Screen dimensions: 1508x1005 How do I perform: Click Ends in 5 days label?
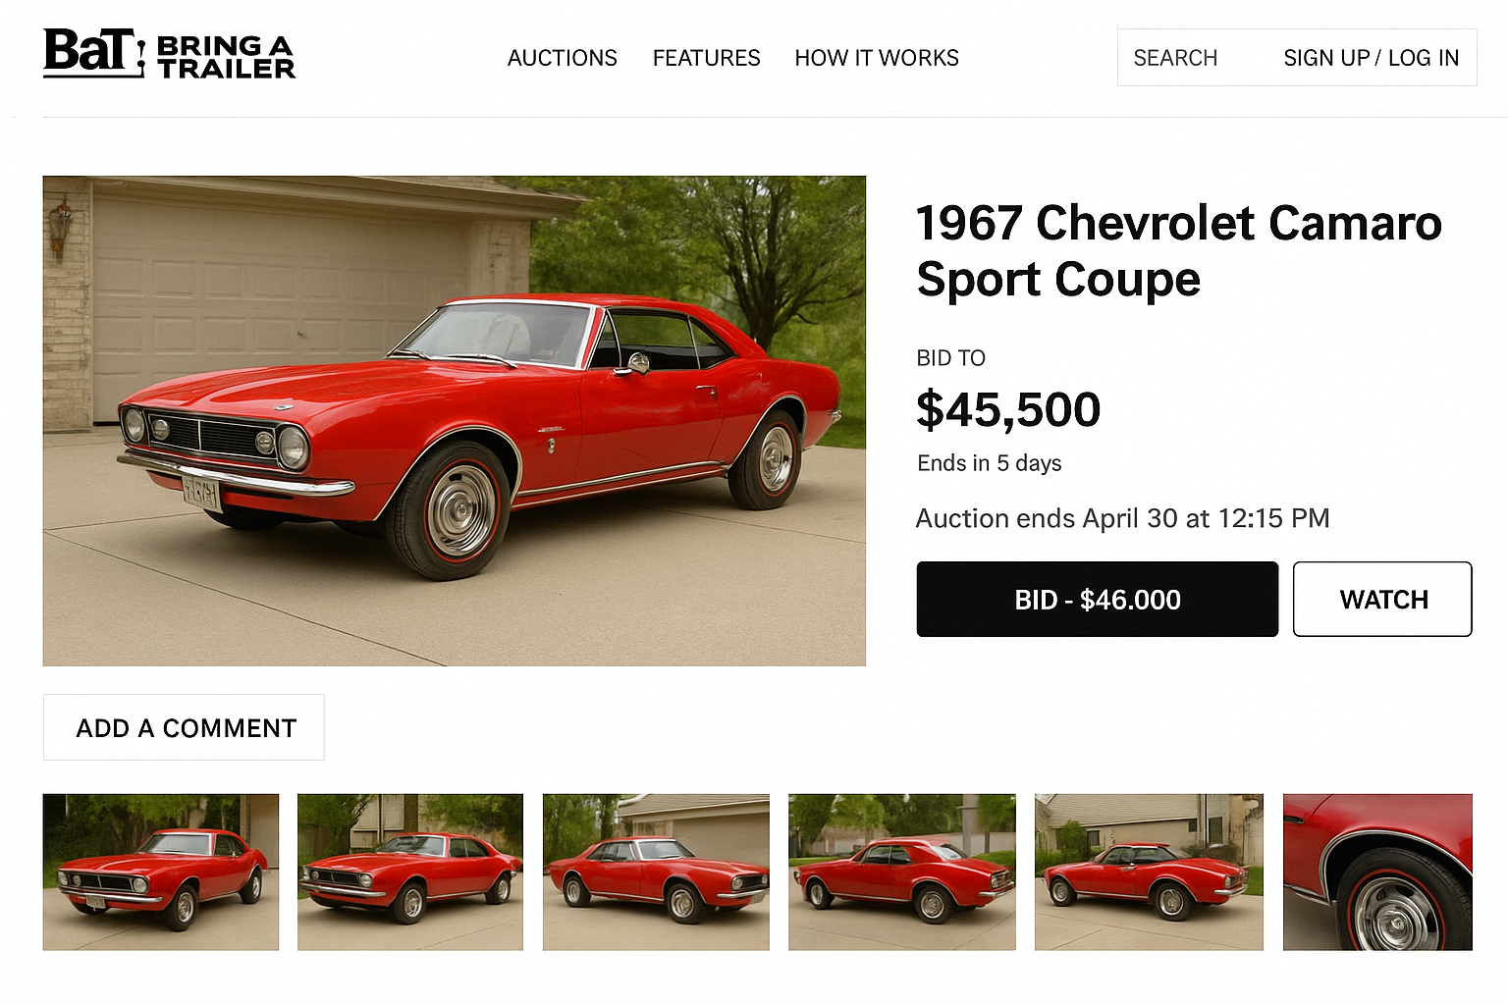(989, 462)
